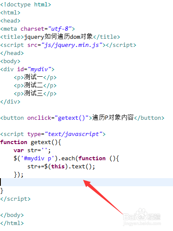Click the 'str+=$(this).text();' line
This screenshot has width=173, height=231.
tap(61, 167)
